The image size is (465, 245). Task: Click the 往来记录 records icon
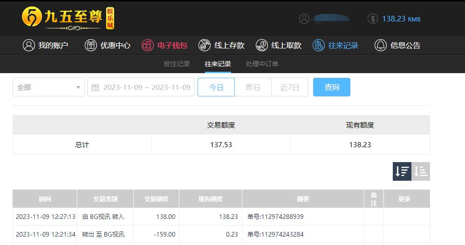point(319,45)
